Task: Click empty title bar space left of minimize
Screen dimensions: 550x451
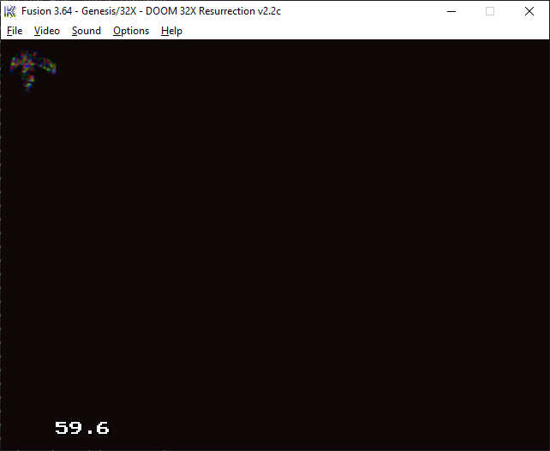Action: [360, 11]
